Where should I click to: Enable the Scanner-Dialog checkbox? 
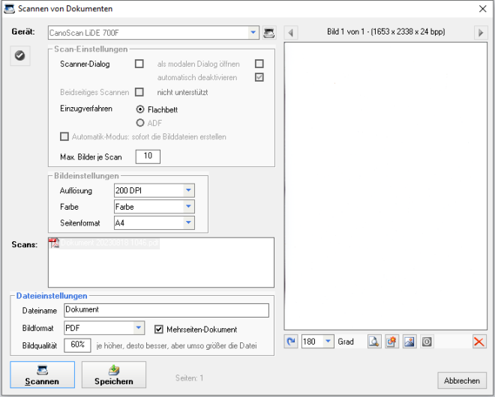click(x=139, y=64)
